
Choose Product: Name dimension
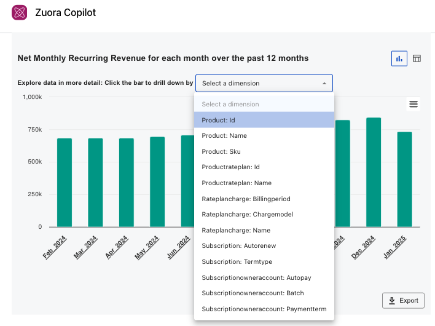click(264, 135)
